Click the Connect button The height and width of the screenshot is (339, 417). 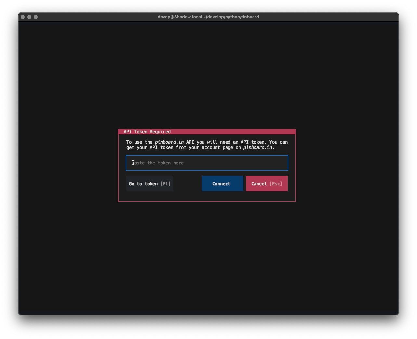(223, 184)
